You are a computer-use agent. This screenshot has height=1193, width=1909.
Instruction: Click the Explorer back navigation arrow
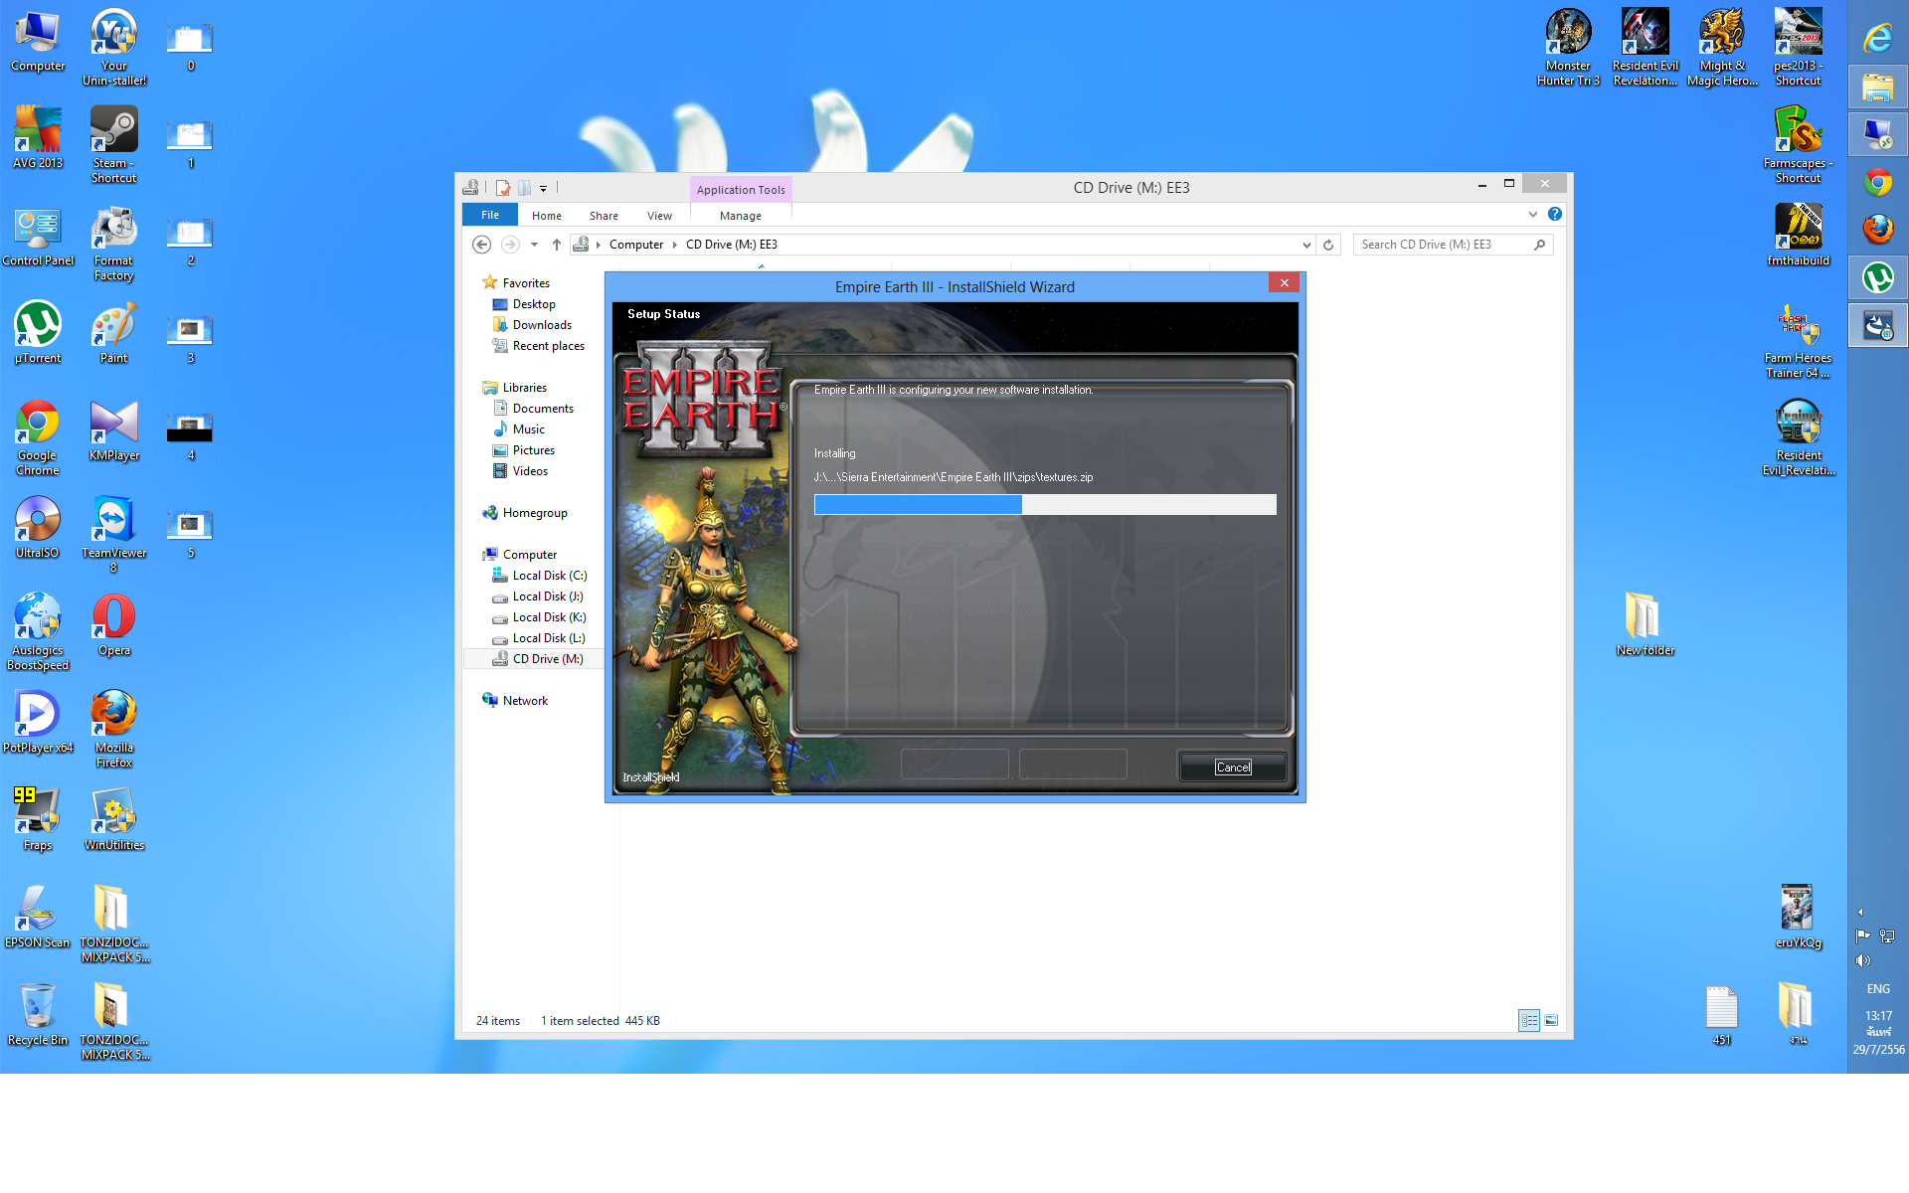[481, 245]
